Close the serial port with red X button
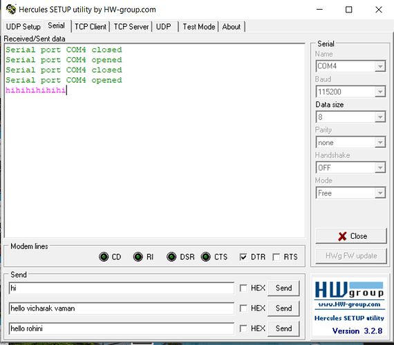 coord(351,236)
